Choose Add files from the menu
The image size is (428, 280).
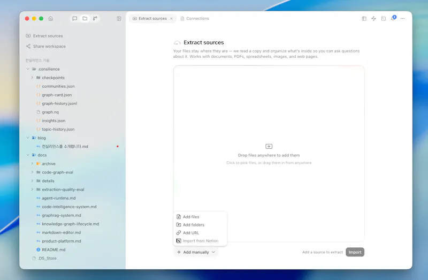coord(200,217)
